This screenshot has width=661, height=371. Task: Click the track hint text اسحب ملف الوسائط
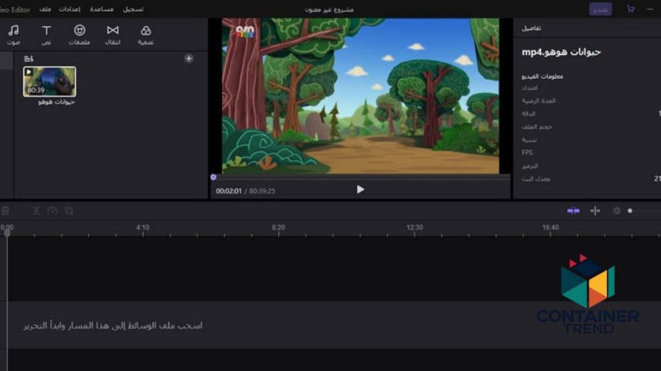(x=113, y=325)
